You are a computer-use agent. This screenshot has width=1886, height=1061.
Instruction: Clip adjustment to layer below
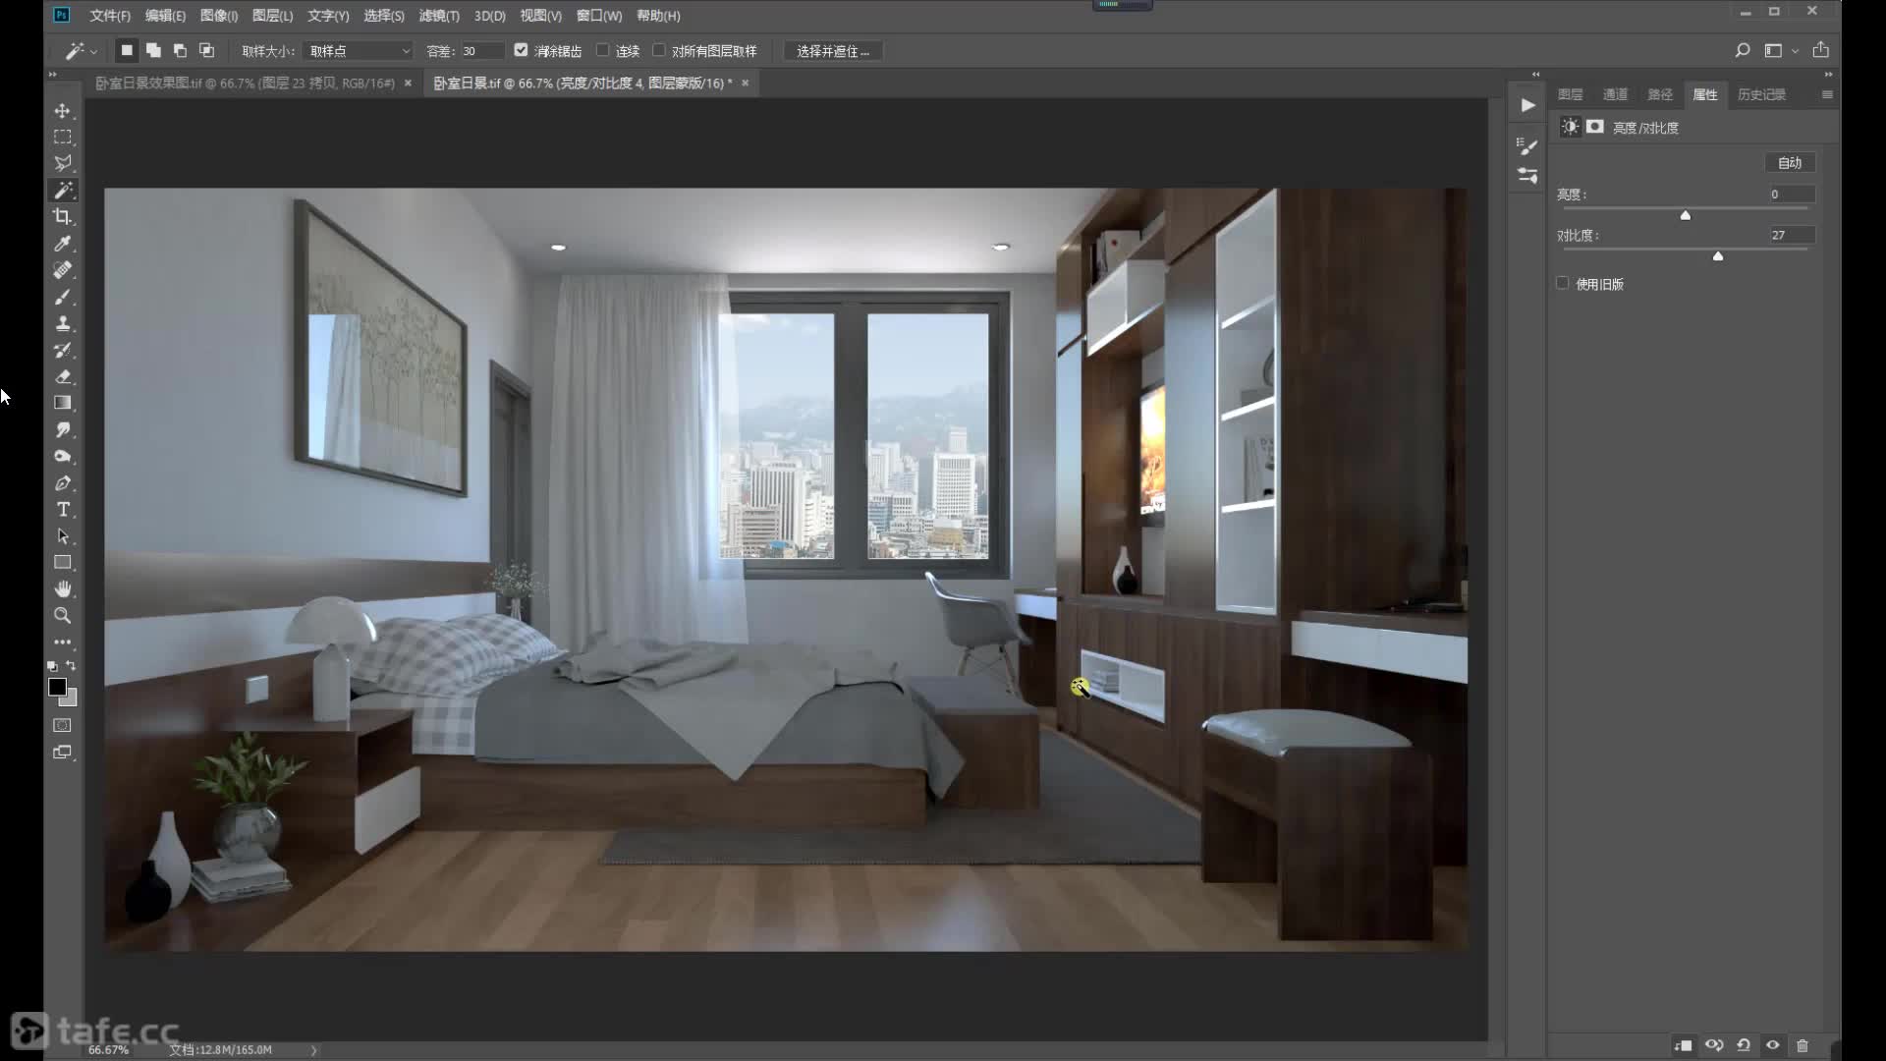tap(1684, 1045)
